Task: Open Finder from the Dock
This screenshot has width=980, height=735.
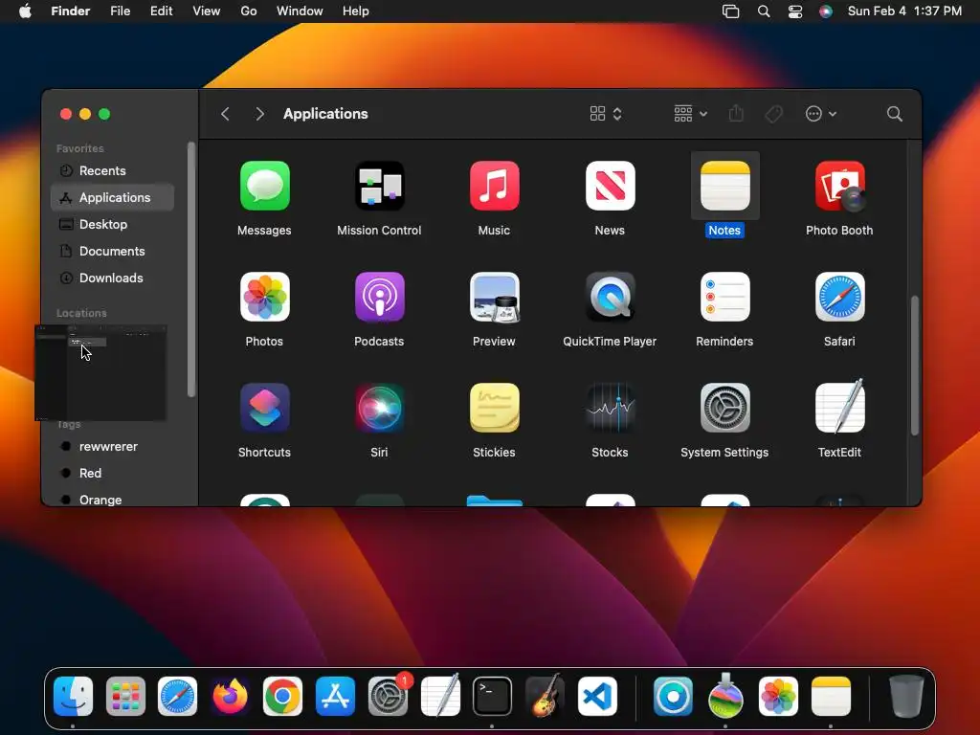Action: (73, 697)
